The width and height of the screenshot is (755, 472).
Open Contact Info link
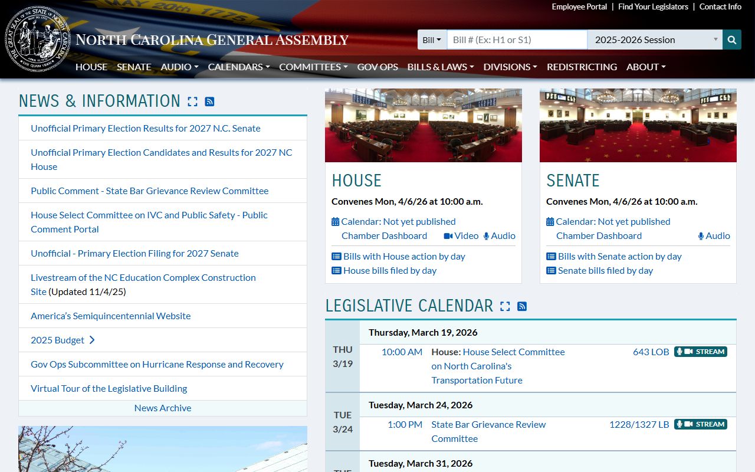[x=720, y=6]
